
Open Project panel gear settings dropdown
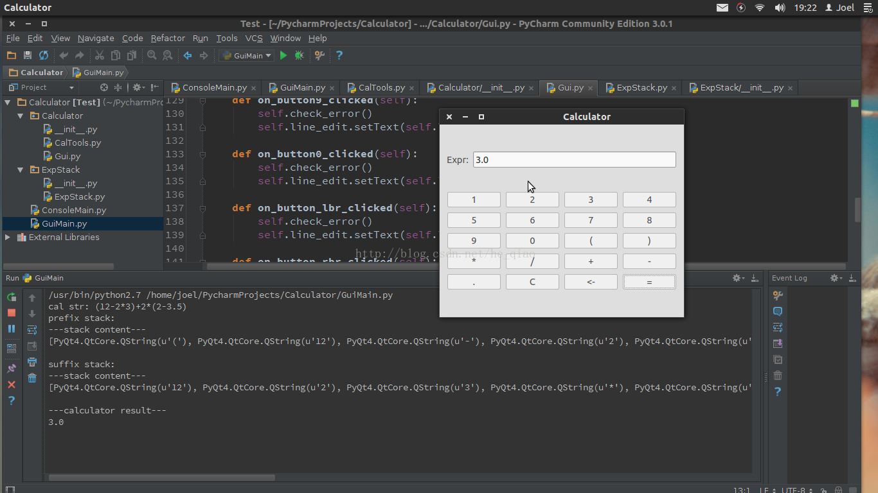[138, 87]
